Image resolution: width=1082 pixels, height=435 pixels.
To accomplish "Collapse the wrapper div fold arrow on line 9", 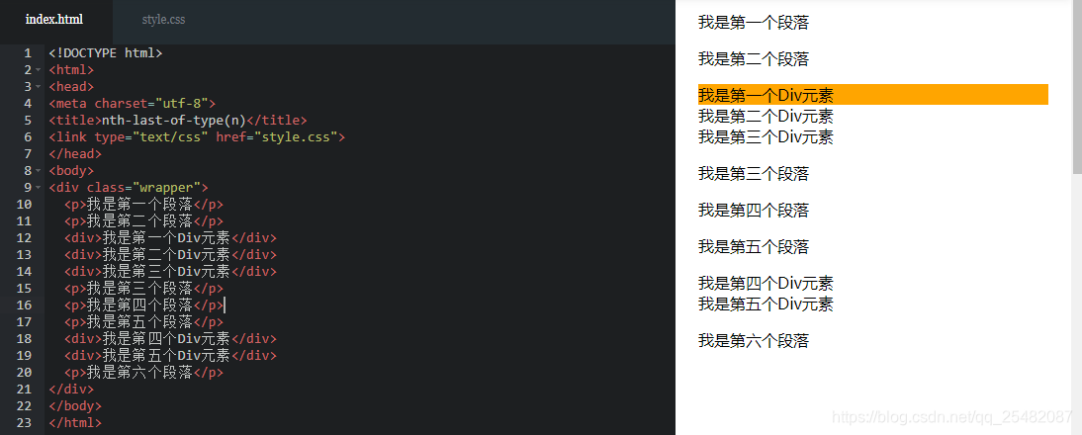I will coord(40,188).
